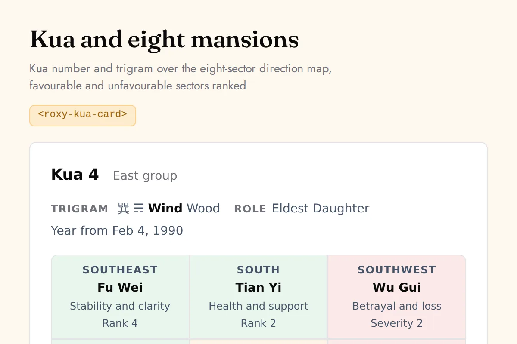Click the Health and support description

tap(258, 306)
